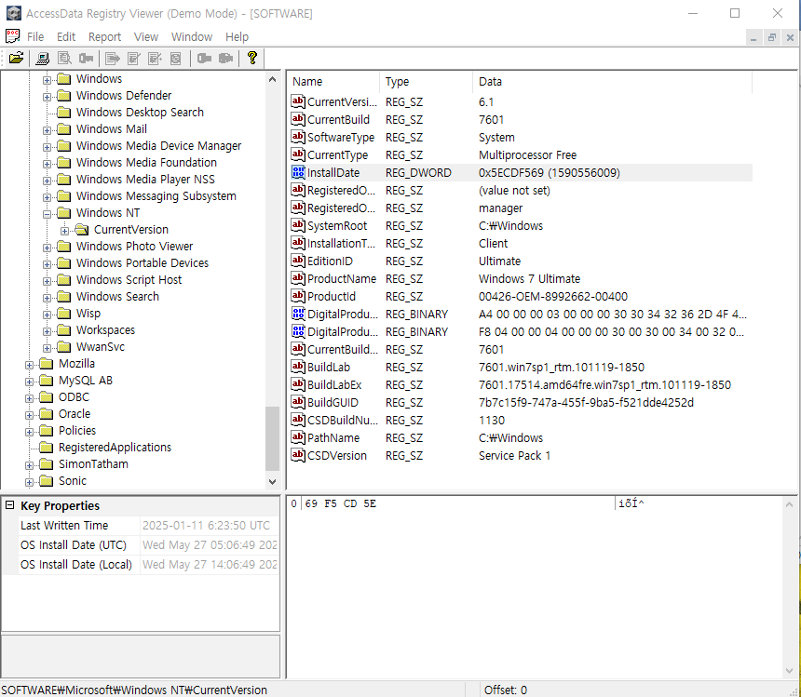
Task: Click the Last Written Time property value
Action: pyautogui.click(x=210, y=526)
